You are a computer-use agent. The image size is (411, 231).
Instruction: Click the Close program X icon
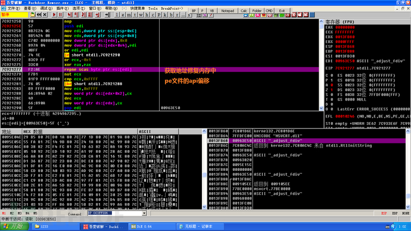45,15
